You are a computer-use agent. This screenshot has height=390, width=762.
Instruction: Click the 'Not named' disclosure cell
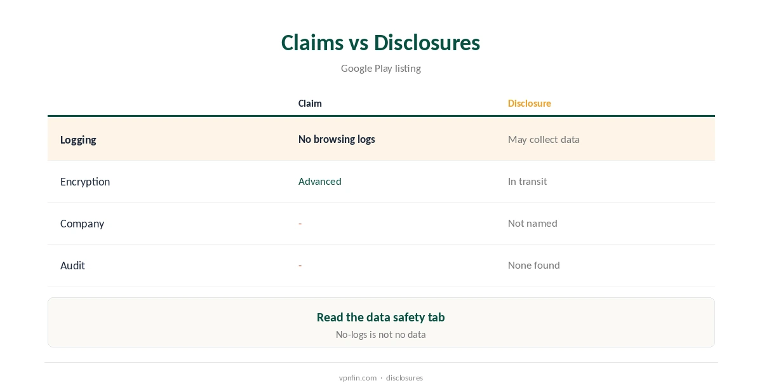pyautogui.click(x=532, y=223)
